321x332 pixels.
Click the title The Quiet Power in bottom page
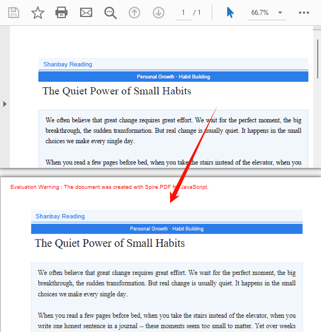(x=110, y=243)
